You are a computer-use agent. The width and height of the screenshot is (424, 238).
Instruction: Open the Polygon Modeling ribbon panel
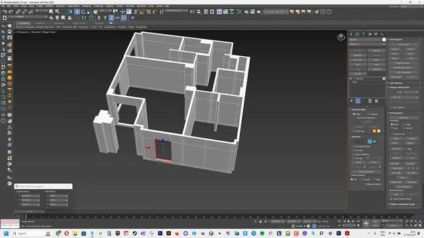[25, 27]
